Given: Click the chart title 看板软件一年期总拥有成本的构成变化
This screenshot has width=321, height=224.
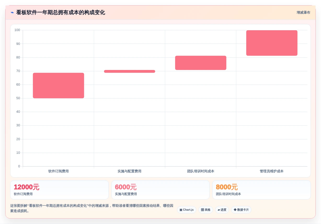Looking at the screenshot, I should coord(61,13).
